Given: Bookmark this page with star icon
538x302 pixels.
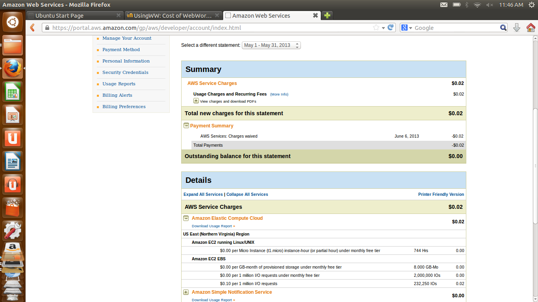Looking at the screenshot, I should tap(376, 28).
